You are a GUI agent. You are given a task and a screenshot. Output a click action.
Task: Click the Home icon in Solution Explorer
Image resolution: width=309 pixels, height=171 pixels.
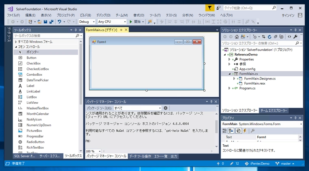237,37
